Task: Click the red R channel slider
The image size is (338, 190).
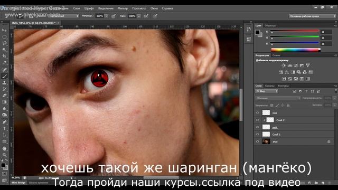Action: coord(295,32)
